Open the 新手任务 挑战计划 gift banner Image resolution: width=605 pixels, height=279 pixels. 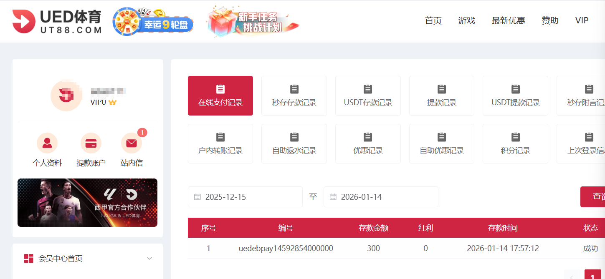coord(253,22)
